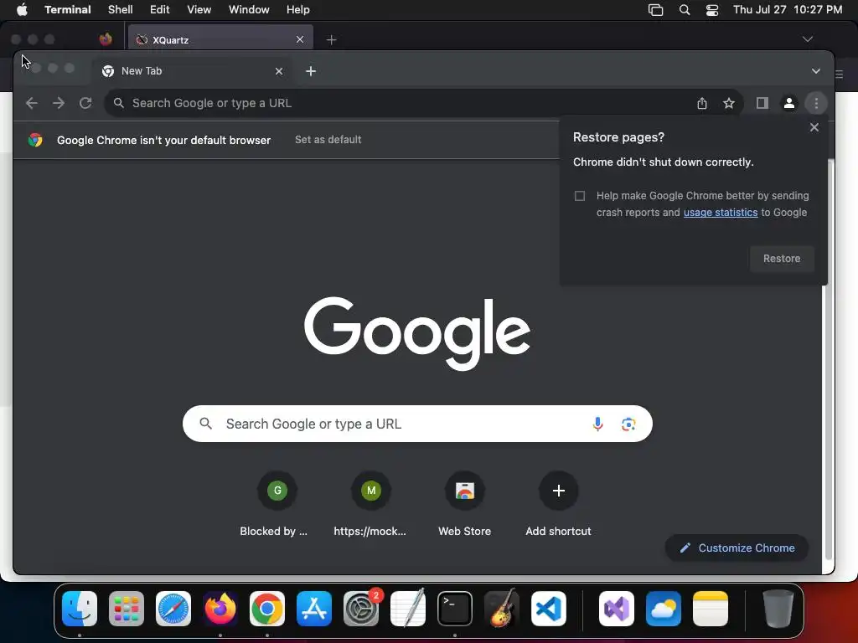This screenshot has height=643, width=858.
Task: Open Chrome's side panel icon
Action: pos(762,103)
